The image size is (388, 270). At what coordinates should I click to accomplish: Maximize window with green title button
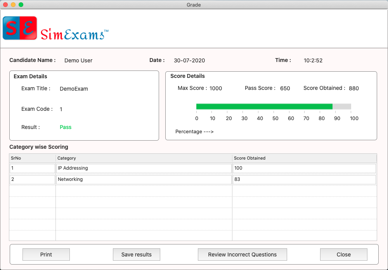21,5
